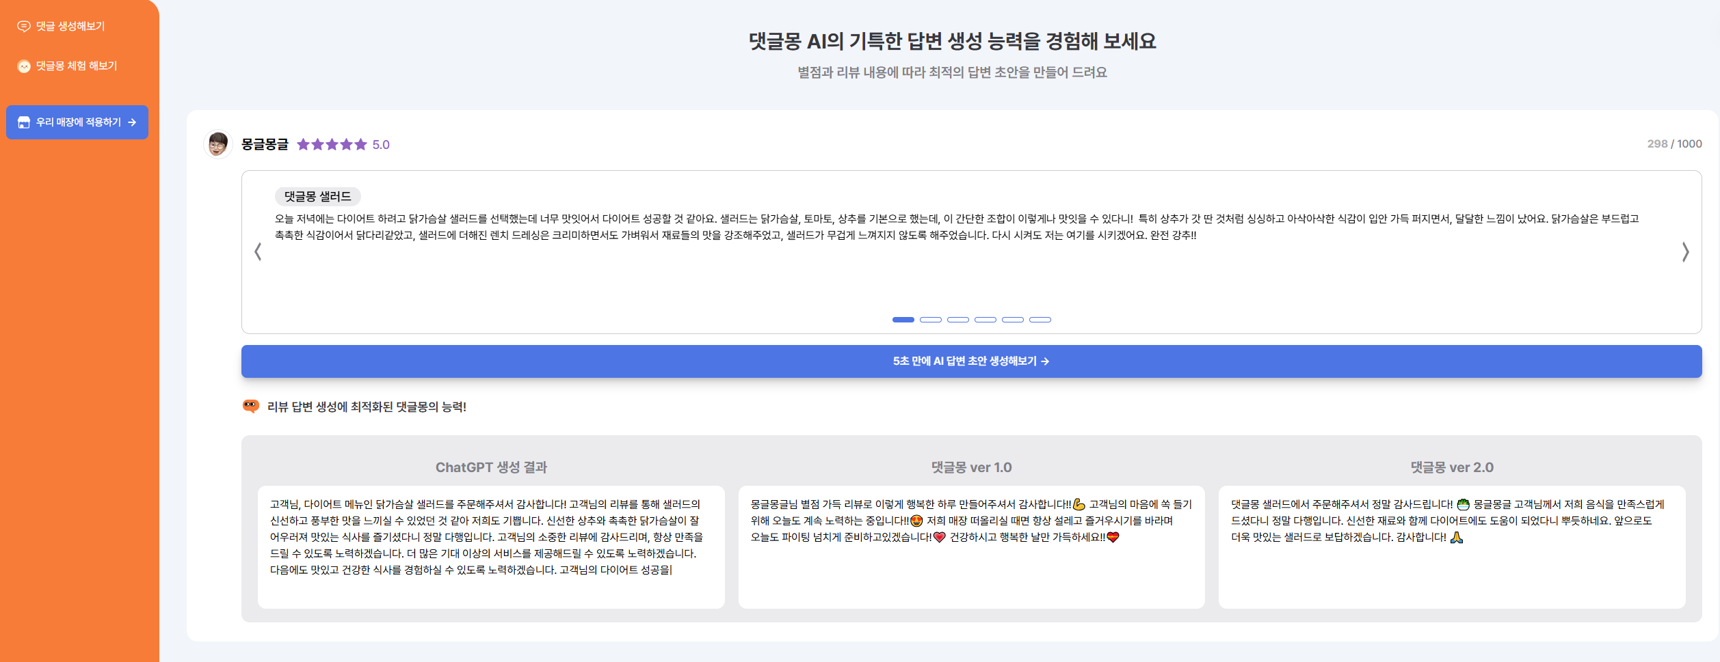This screenshot has width=1720, height=662.
Task: Select the fourth carousel page indicator
Action: pos(985,320)
